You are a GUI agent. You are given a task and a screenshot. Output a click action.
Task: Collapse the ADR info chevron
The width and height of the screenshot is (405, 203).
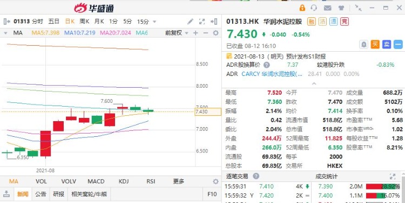(x=314, y=83)
